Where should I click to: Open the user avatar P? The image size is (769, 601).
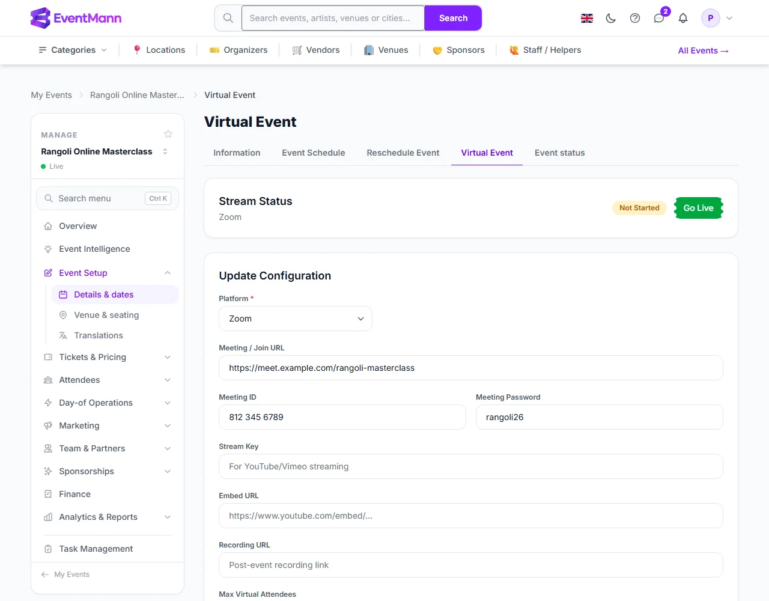pyautogui.click(x=711, y=18)
